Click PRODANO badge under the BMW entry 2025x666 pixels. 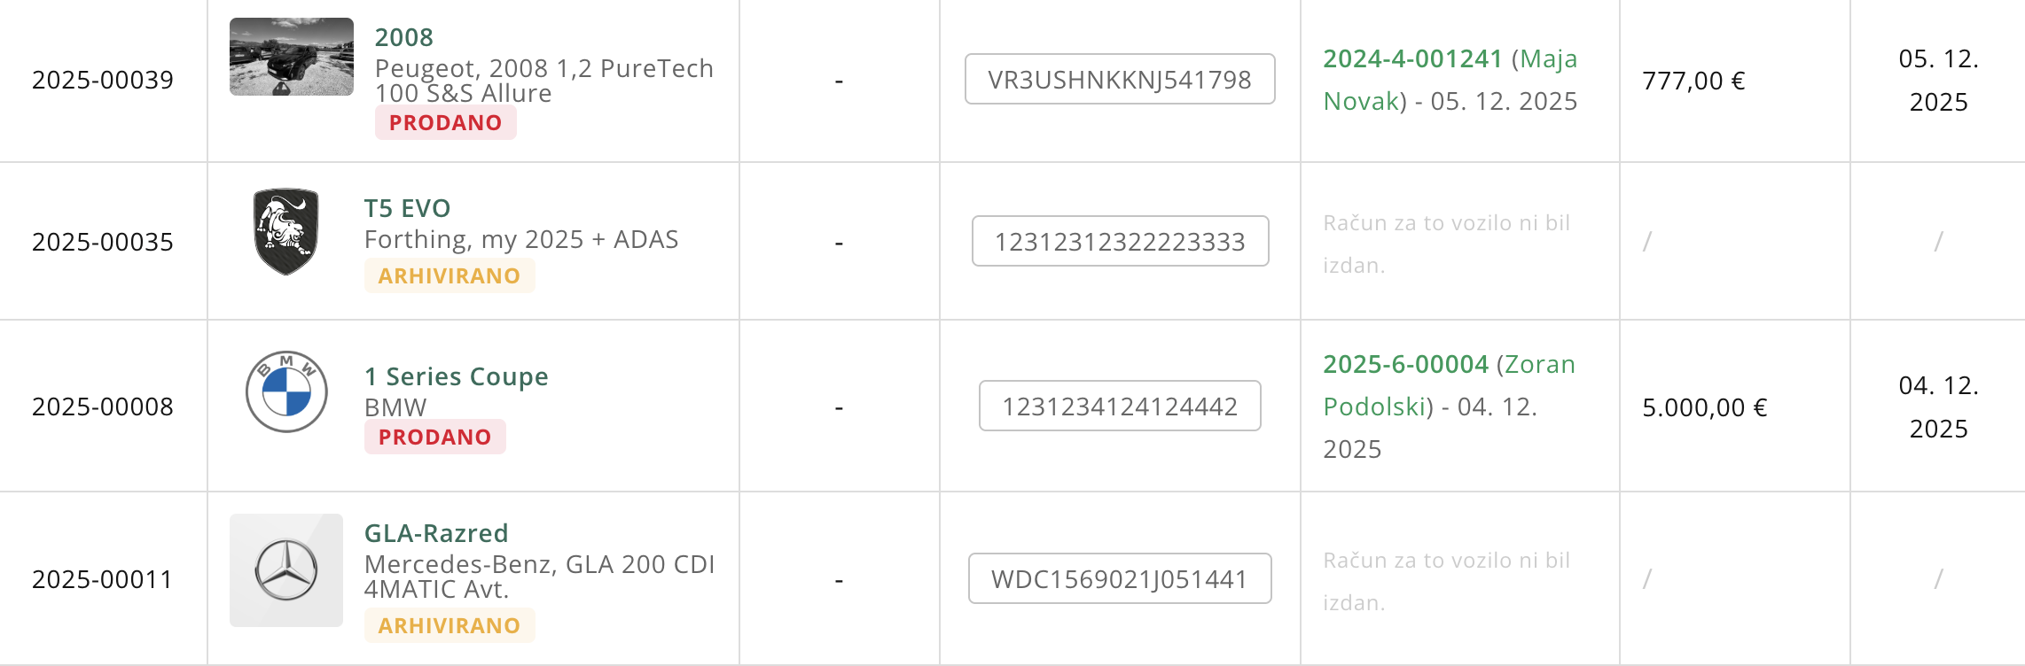click(434, 438)
